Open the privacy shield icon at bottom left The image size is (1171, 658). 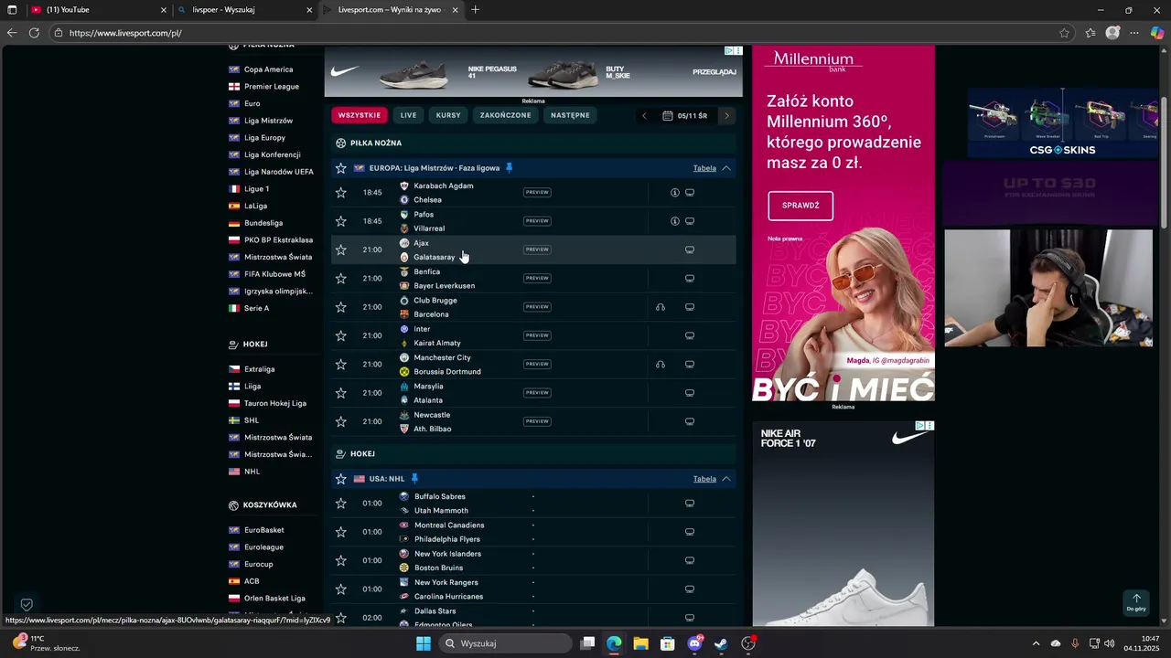coord(27,605)
